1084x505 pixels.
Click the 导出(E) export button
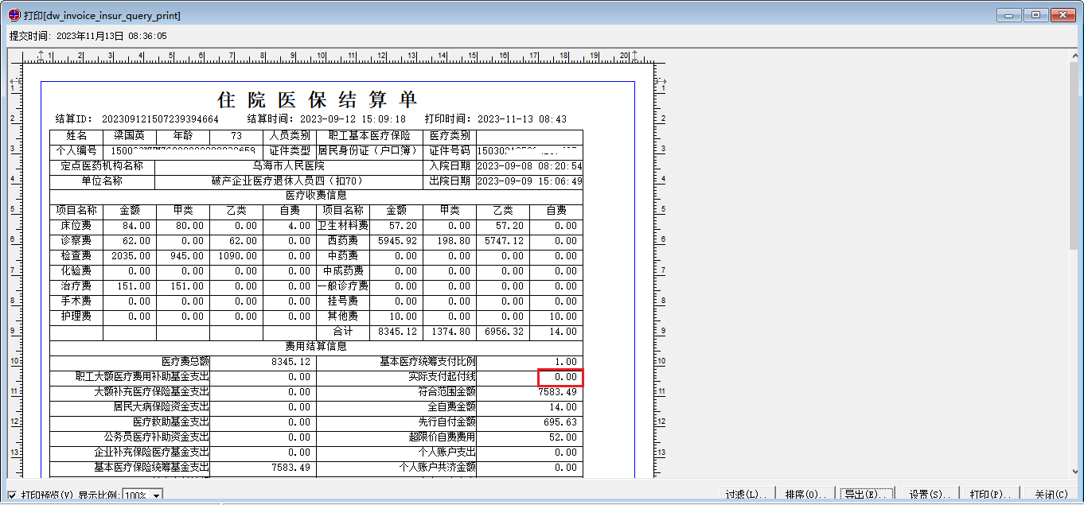click(x=866, y=495)
